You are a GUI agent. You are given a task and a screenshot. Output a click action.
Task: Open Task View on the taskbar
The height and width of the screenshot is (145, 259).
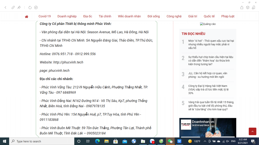[x=88, y=141]
